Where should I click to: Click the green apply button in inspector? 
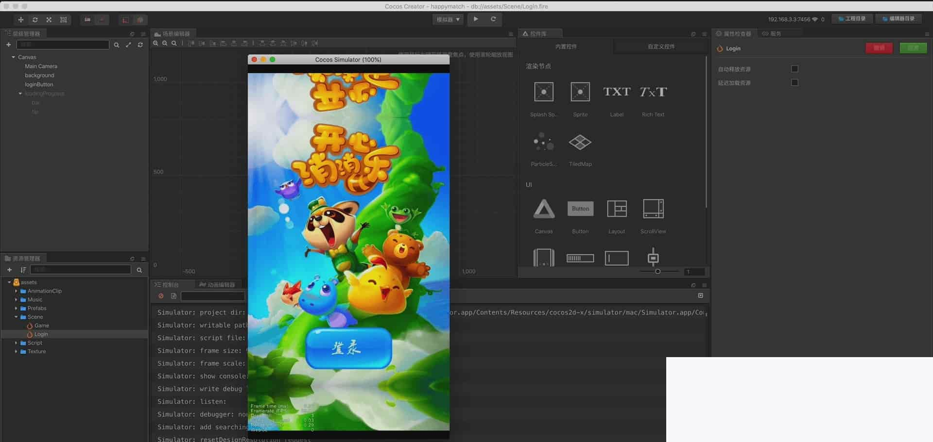(x=913, y=48)
